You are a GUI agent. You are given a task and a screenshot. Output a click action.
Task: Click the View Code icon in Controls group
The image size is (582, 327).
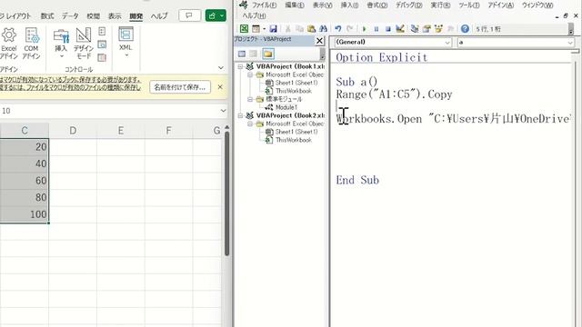(102, 45)
